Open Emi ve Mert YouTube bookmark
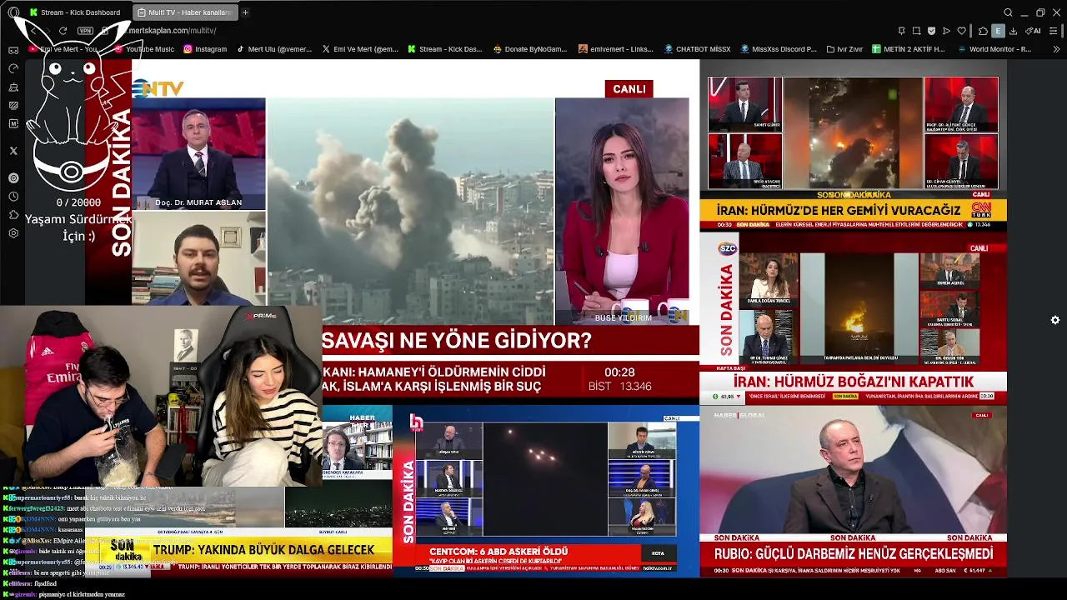The height and width of the screenshot is (600, 1067). click(63, 49)
